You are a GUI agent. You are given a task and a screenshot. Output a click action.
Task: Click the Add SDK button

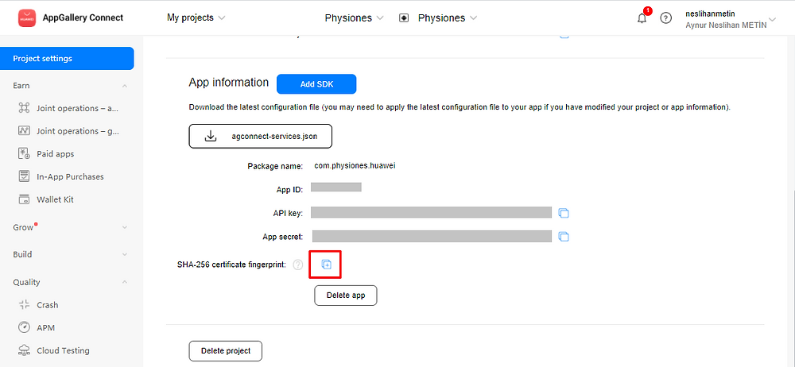click(x=316, y=84)
